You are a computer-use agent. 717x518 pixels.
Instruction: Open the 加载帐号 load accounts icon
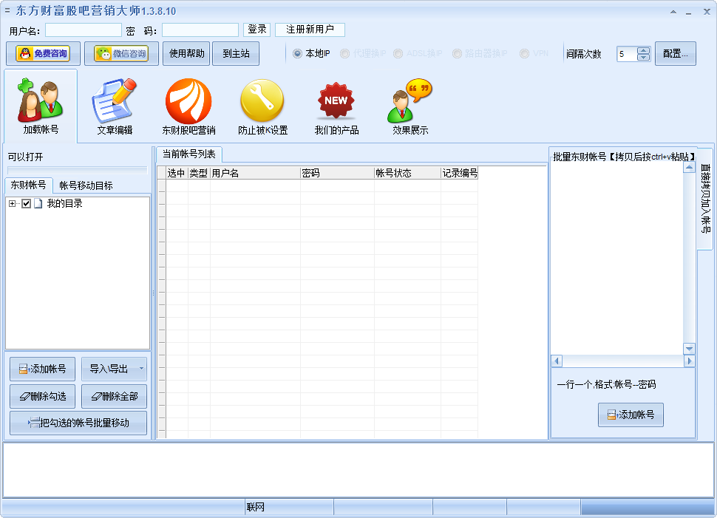(x=41, y=106)
